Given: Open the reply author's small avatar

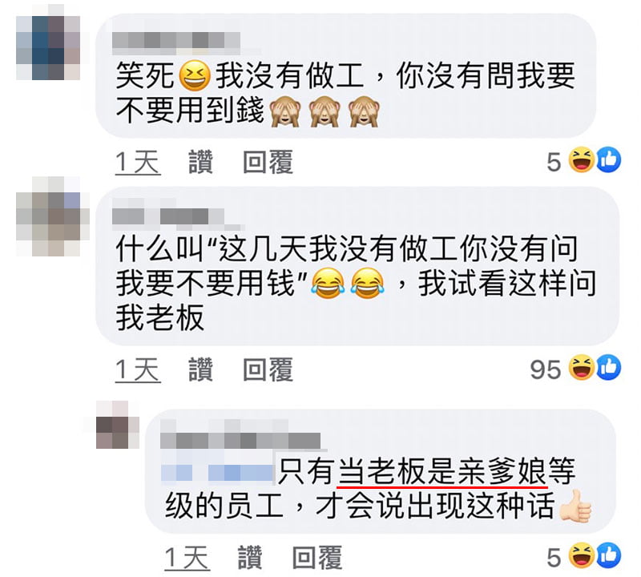Looking at the screenshot, I should pos(118,425).
